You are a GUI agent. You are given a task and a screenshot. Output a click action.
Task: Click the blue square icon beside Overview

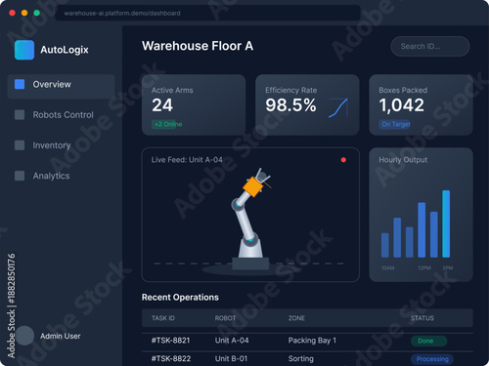coord(20,84)
